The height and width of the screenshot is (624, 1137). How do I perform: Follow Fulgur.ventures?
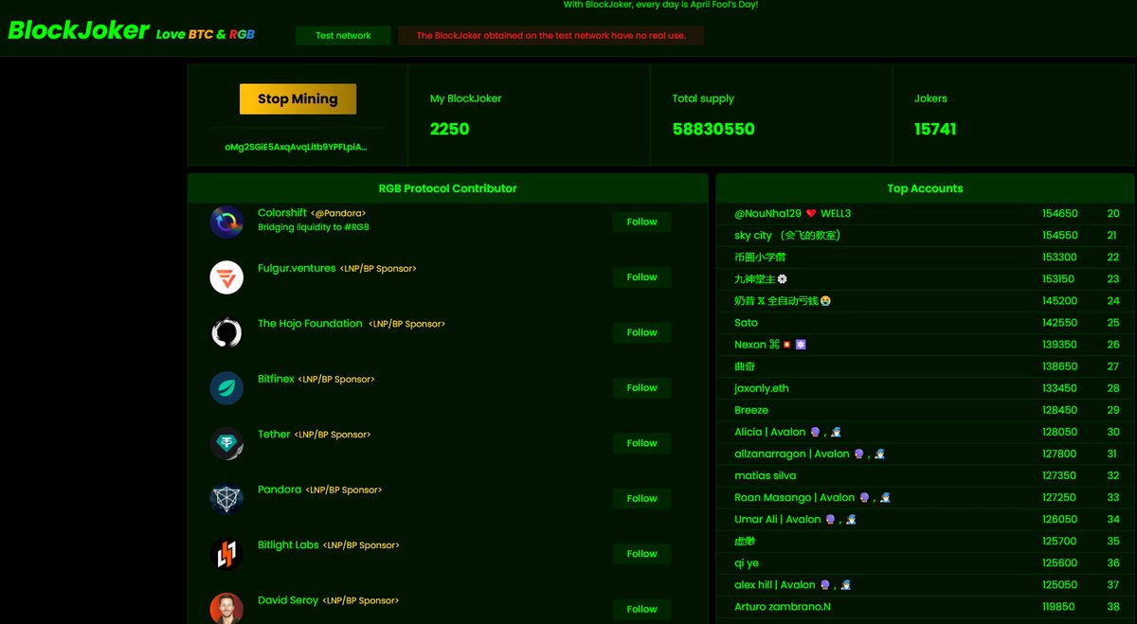(641, 277)
